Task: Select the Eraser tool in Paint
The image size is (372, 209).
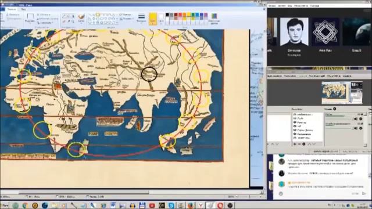Action: click(64, 21)
